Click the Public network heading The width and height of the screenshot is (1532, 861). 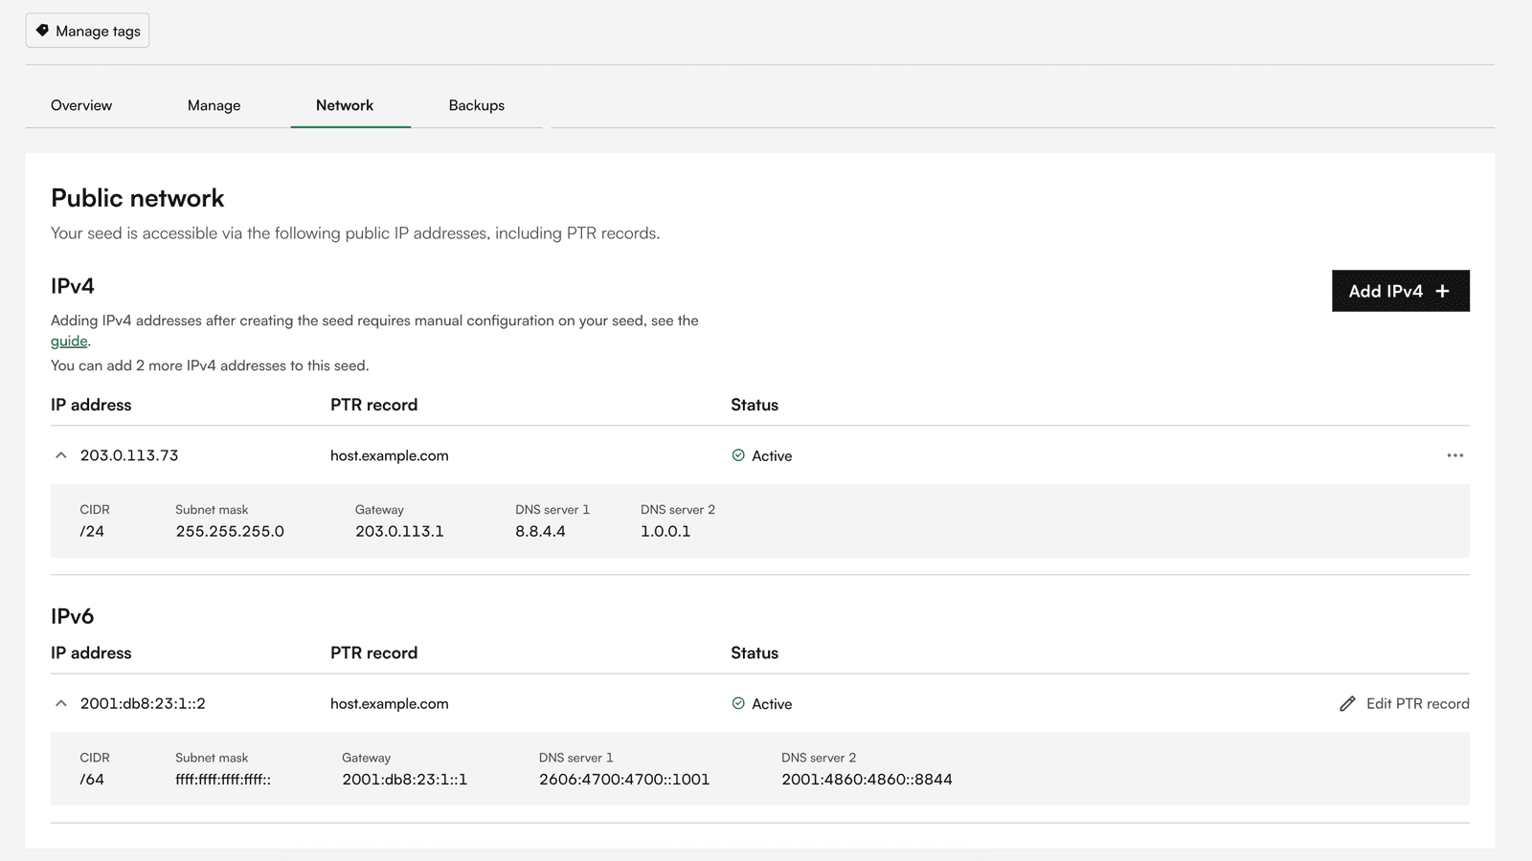[x=137, y=198]
